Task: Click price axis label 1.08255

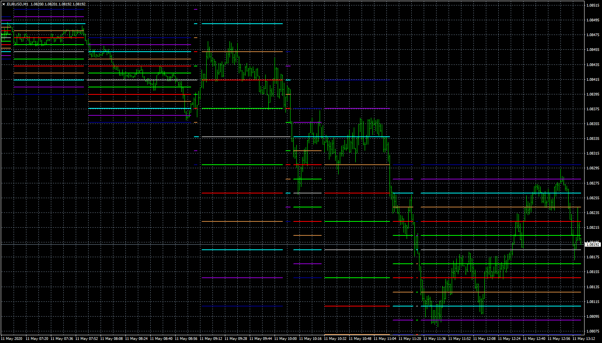Action: pos(593,198)
